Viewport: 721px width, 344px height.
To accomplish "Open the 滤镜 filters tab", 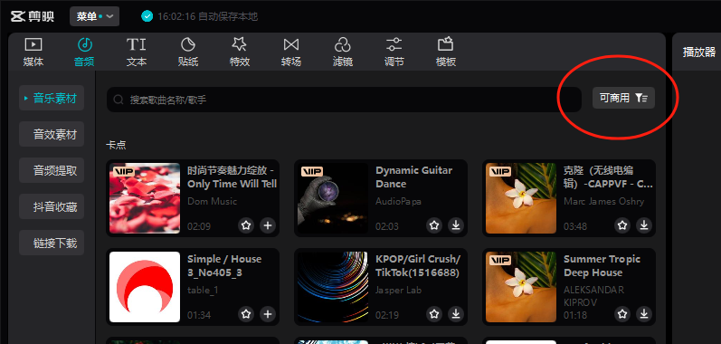I will click(x=343, y=53).
